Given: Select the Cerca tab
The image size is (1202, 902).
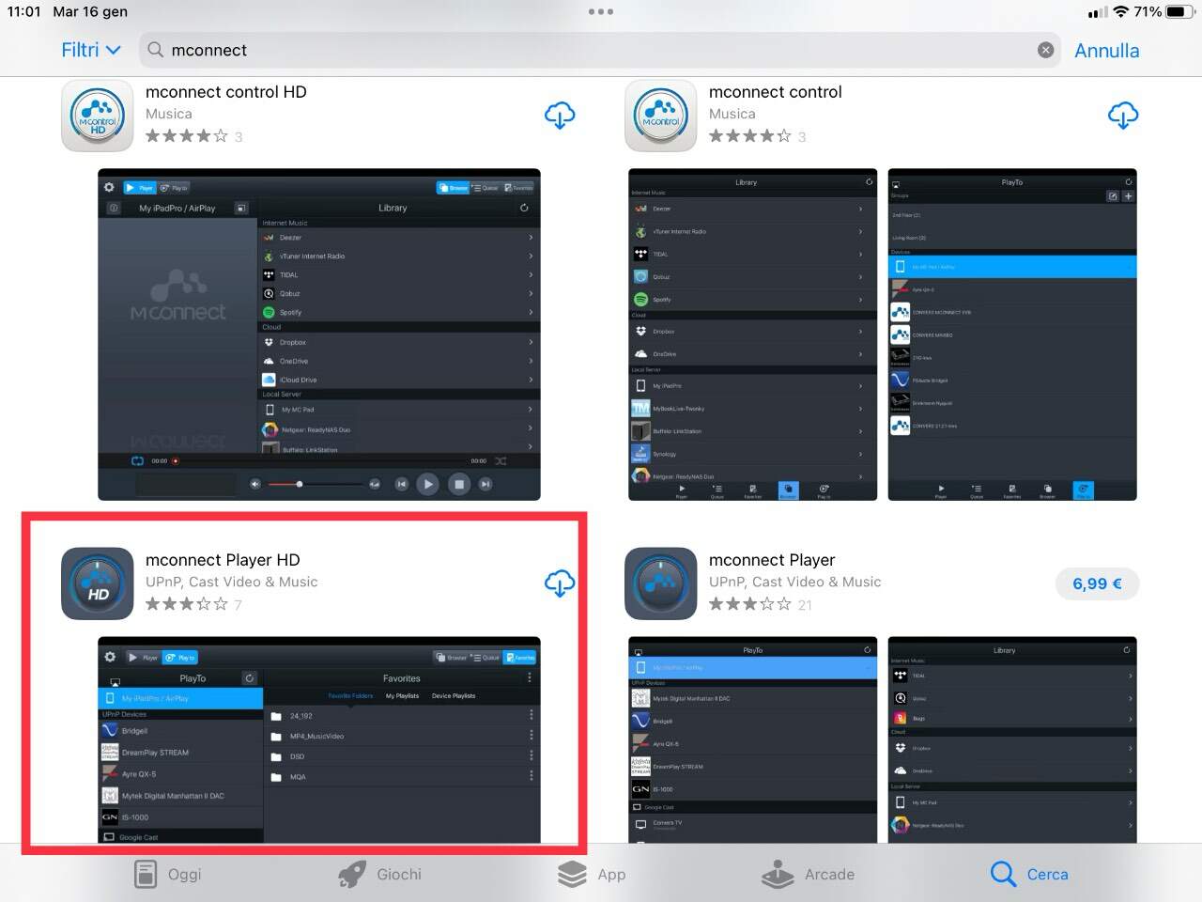Looking at the screenshot, I should (1029, 874).
